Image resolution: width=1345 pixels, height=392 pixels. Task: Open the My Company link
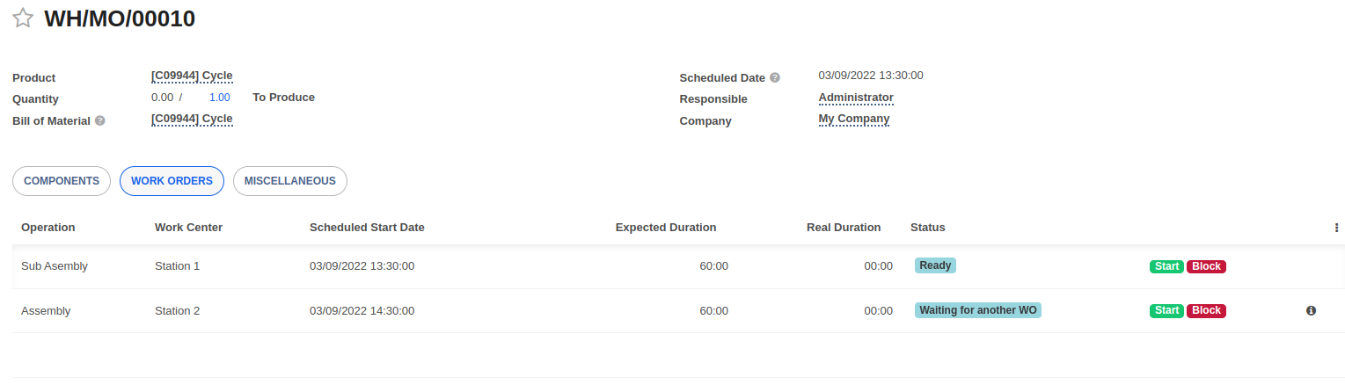click(854, 119)
